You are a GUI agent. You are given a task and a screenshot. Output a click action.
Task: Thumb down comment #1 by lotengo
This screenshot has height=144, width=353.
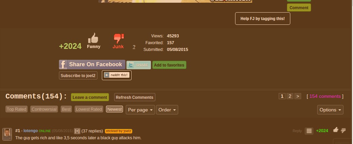(343, 130)
